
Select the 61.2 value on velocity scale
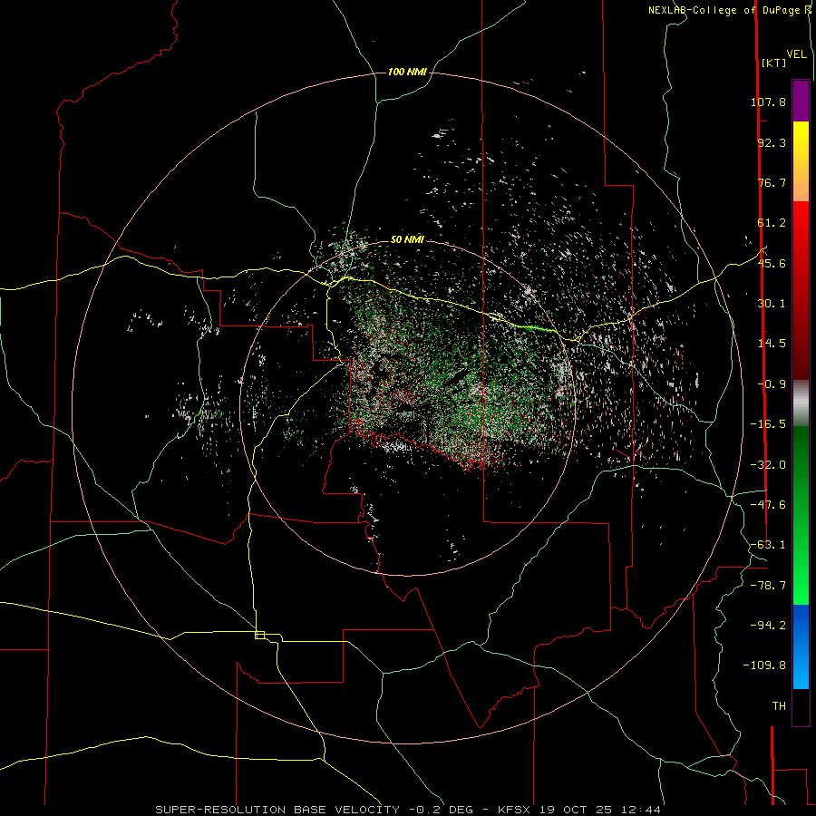coord(772,223)
